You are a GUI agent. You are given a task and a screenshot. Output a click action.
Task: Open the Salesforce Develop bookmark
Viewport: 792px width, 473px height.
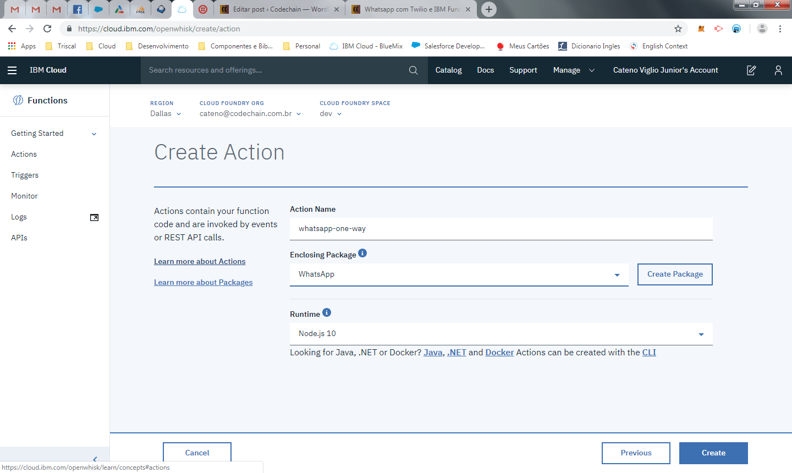(x=448, y=46)
